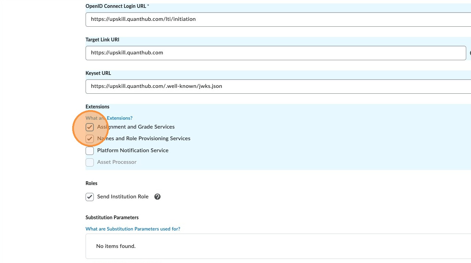
Task: Click the "OpenID Connect Login URL" field label
Action: click(116, 6)
